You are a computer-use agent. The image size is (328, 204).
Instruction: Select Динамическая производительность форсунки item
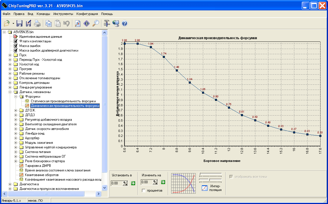65,106
